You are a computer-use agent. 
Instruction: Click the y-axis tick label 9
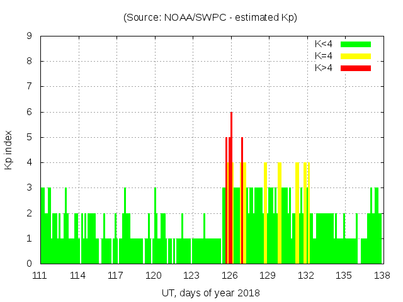click(30, 36)
